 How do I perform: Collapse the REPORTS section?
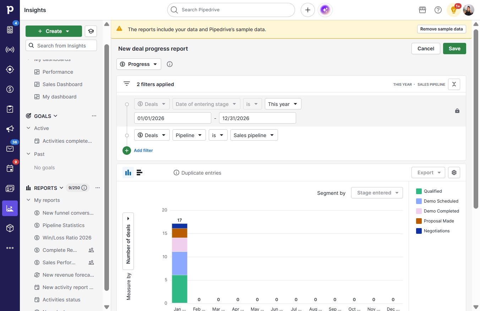(x=61, y=188)
